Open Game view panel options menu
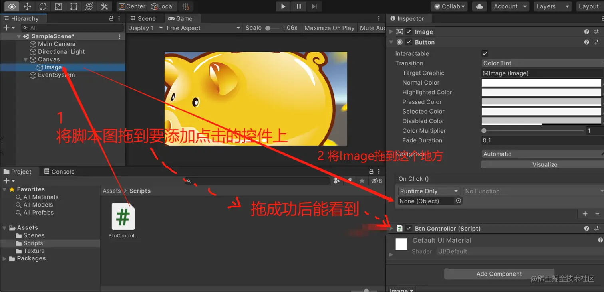This screenshot has height=292, width=604. pos(379,18)
